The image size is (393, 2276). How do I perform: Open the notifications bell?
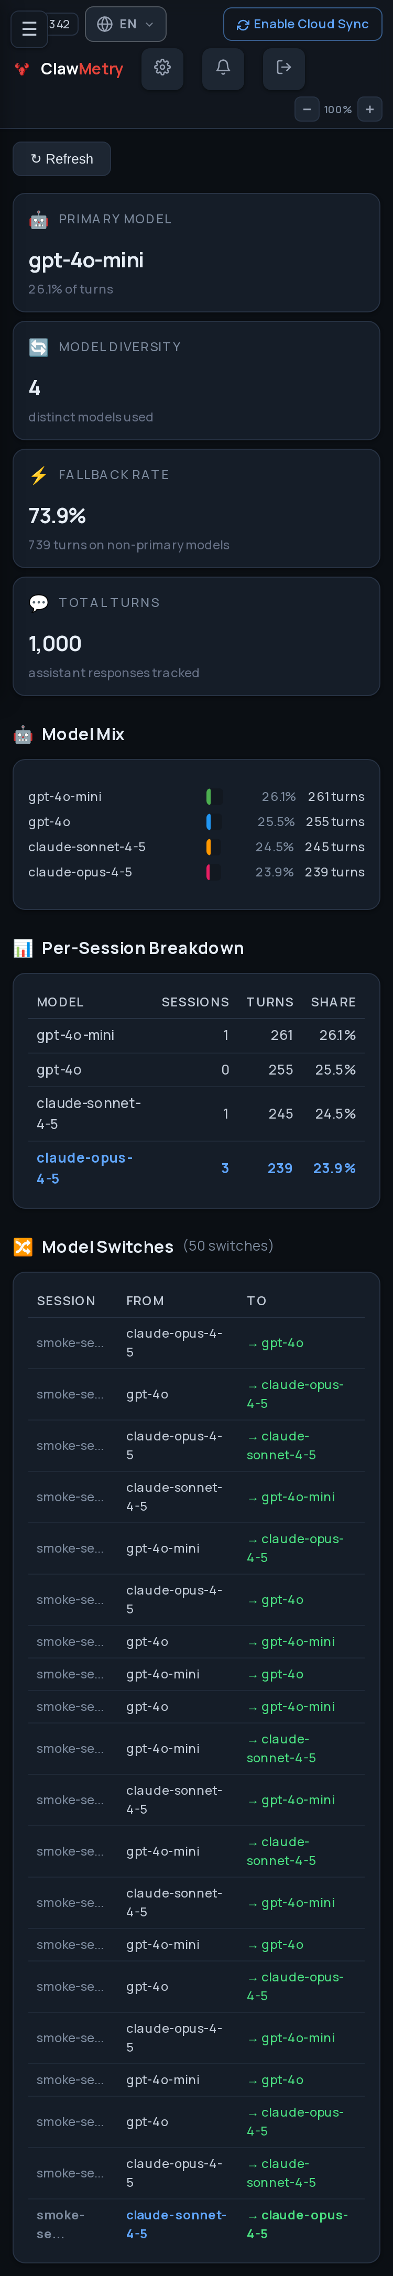click(223, 68)
